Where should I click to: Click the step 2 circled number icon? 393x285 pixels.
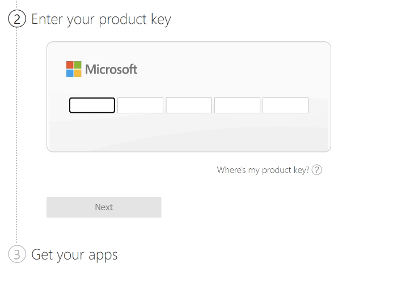pos(17,19)
